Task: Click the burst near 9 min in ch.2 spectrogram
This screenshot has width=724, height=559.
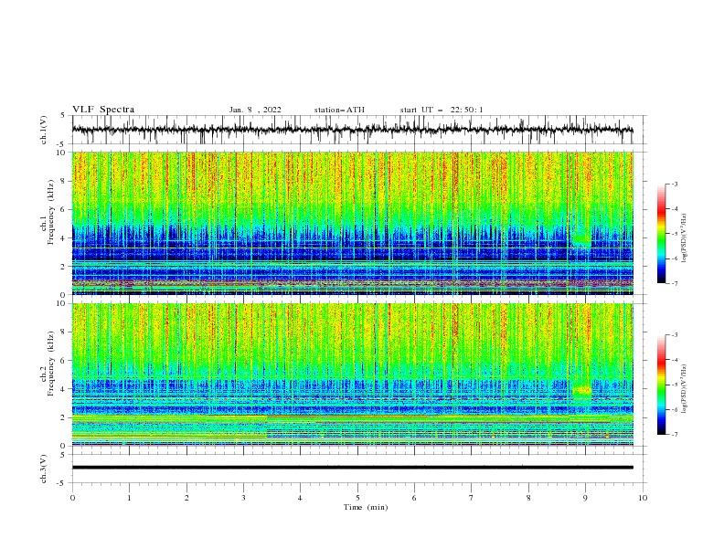Action: tap(581, 391)
